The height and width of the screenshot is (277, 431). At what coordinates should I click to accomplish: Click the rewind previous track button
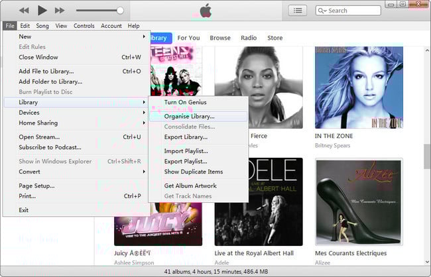coord(24,11)
